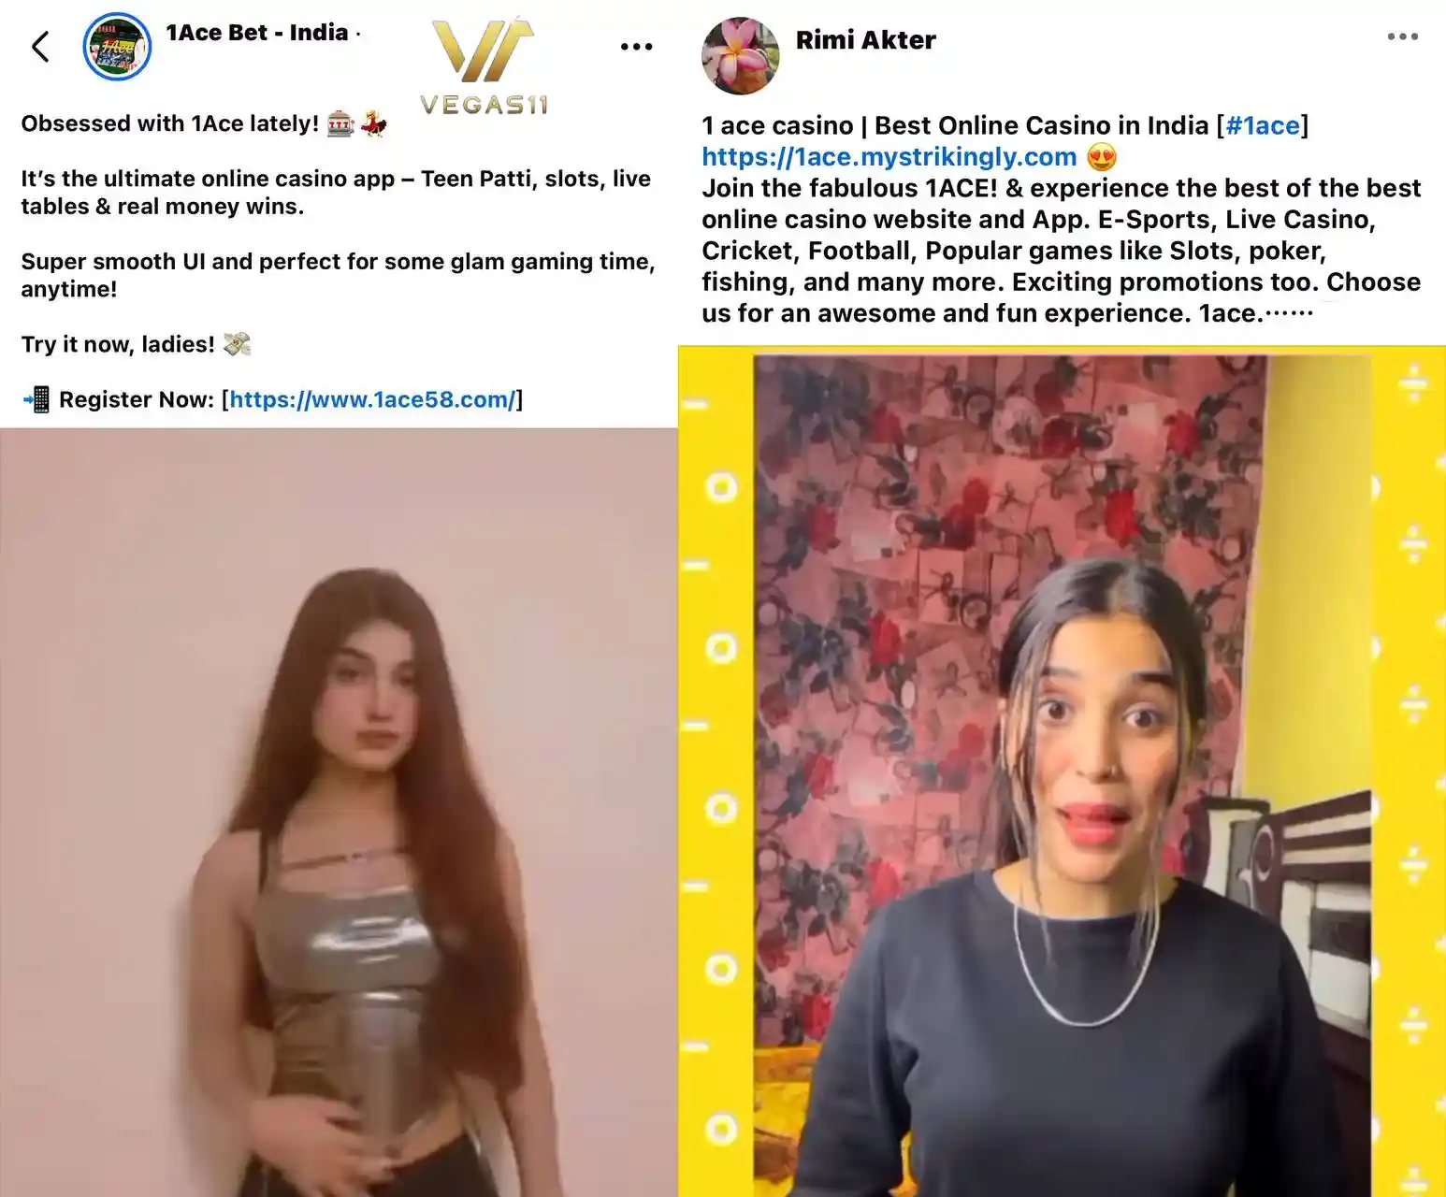This screenshot has height=1197, width=1446.
Task: Open 1Ace Bet - India profile picture
Action: tap(117, 46)
